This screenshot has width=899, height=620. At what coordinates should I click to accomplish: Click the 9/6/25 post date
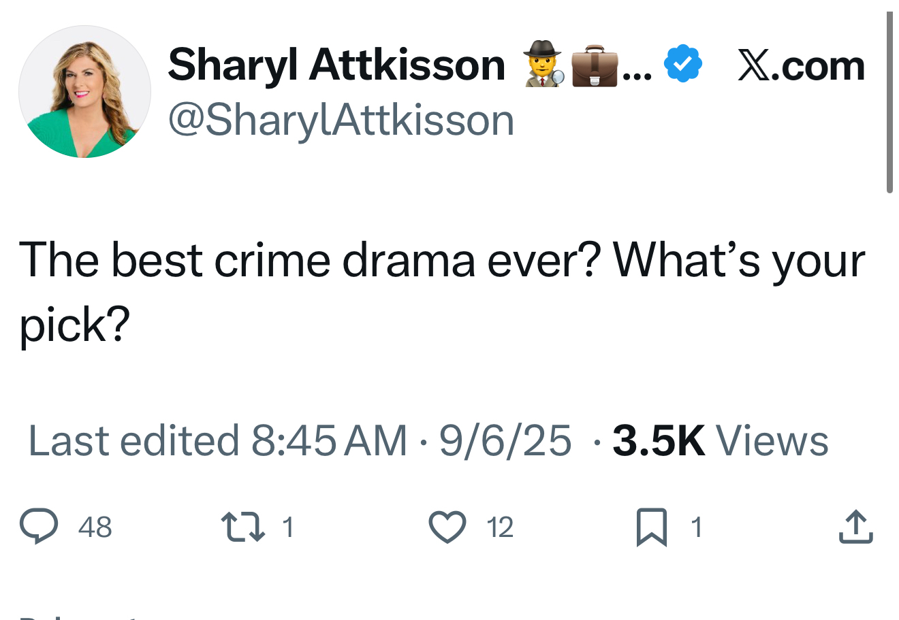coord(505,440)
